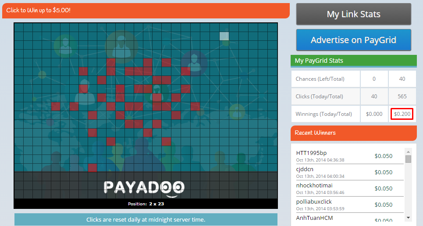Click the $0.050 prize next to cjddcn
Image resolution: width=423 pixels, height=226 pixels.
click(x=384, y=172)
